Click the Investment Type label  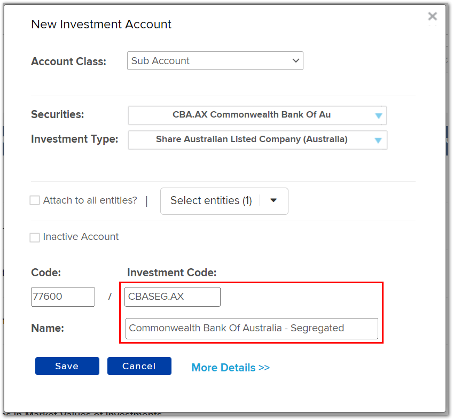75,139
